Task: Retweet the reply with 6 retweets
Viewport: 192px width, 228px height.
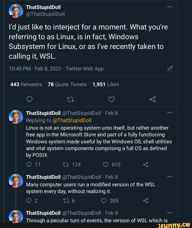Action: [66, 201]
